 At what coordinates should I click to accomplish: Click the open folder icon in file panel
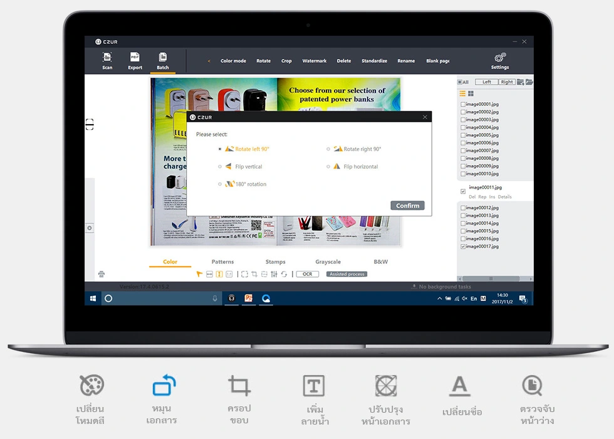click(x=529, y=82)
